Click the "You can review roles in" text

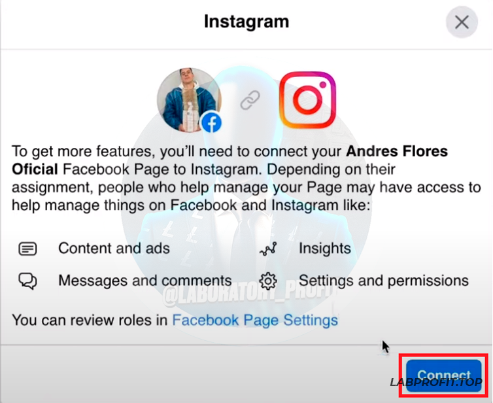point(90,321)
